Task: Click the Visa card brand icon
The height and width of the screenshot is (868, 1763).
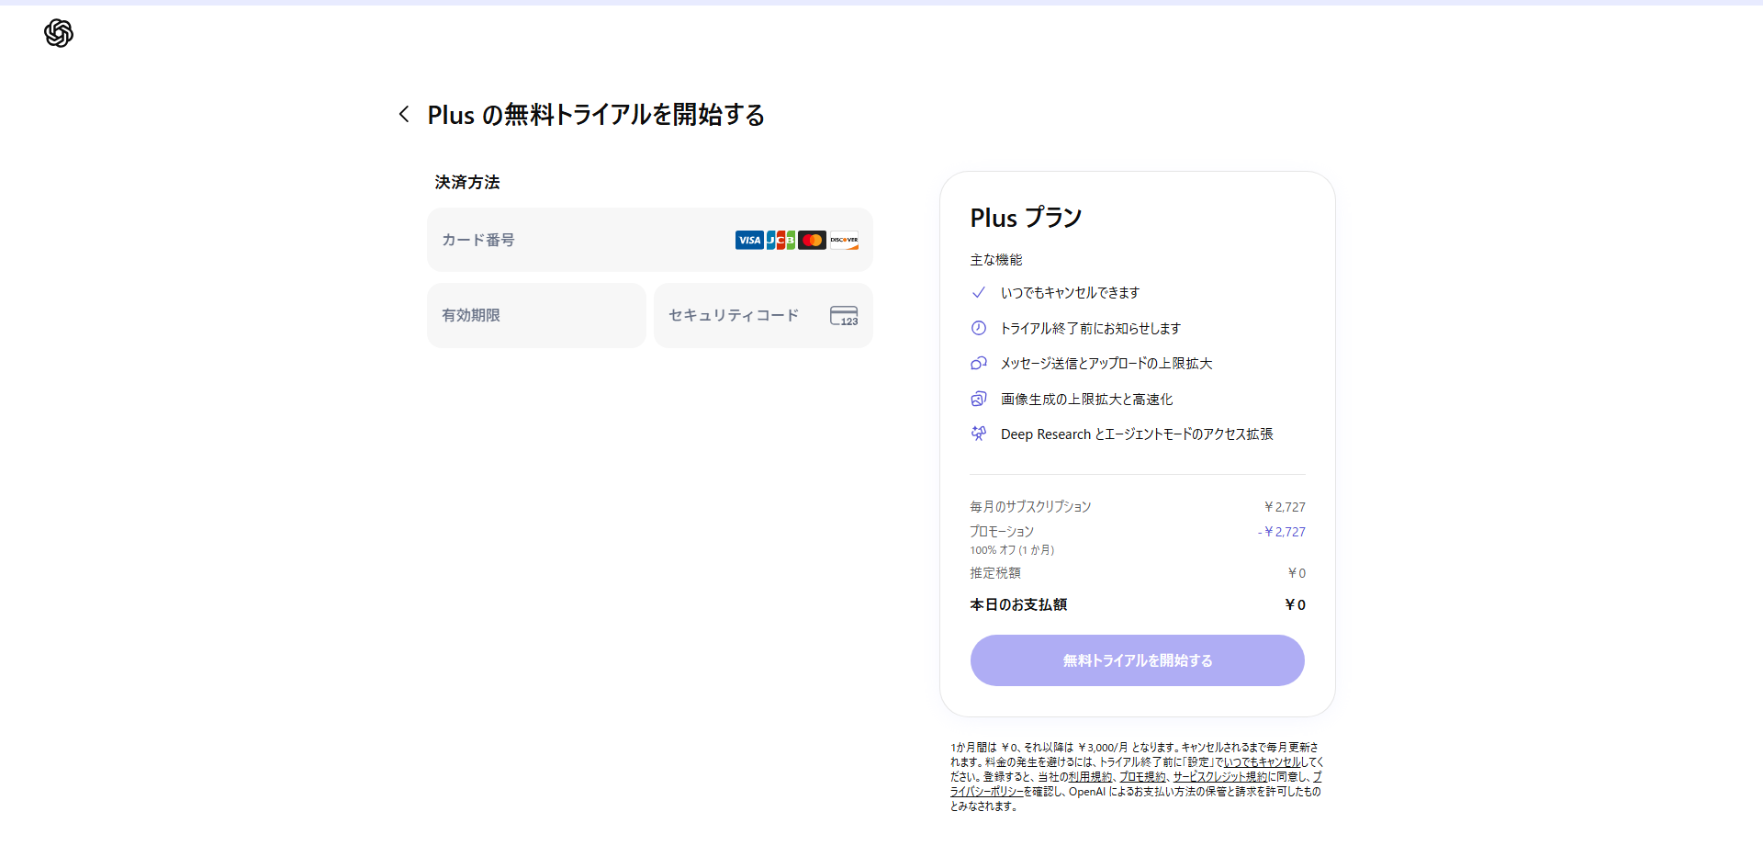Action: [749, 240]
